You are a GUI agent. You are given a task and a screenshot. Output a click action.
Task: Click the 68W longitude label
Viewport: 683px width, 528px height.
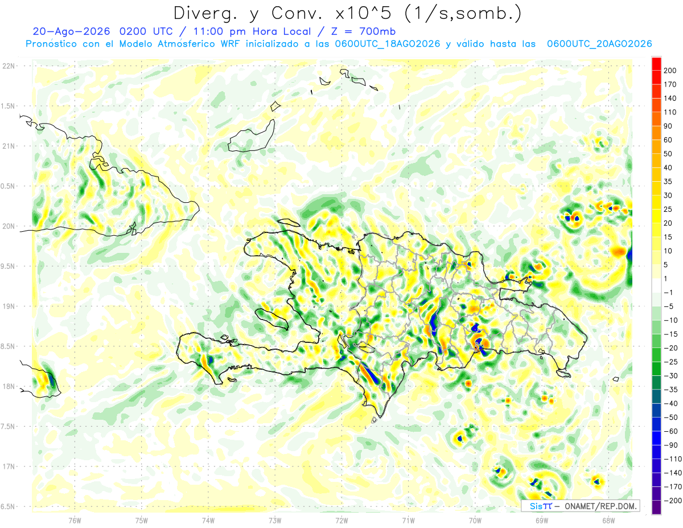608,519
